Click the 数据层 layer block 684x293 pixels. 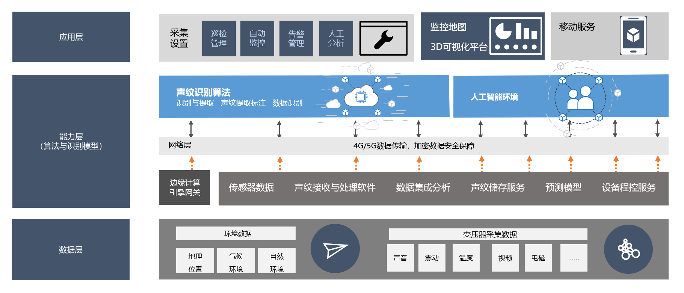[71, 249]
